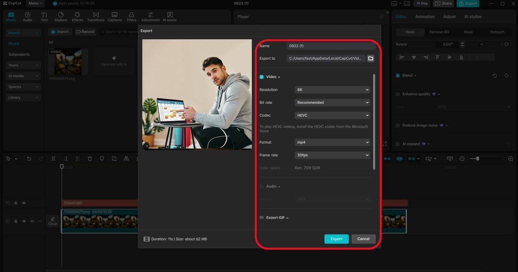Screen dimensions: 518x272
Task: Open the Filters panel
Action: click(x=132, y=17)
